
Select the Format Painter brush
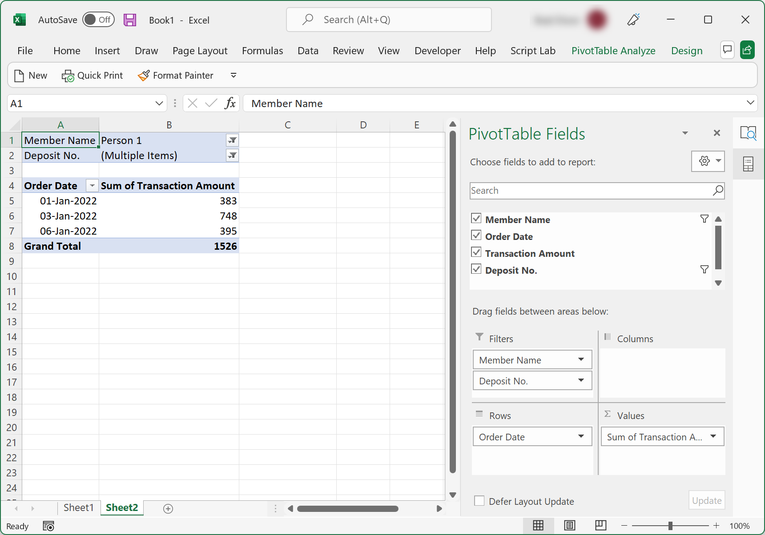144,76
